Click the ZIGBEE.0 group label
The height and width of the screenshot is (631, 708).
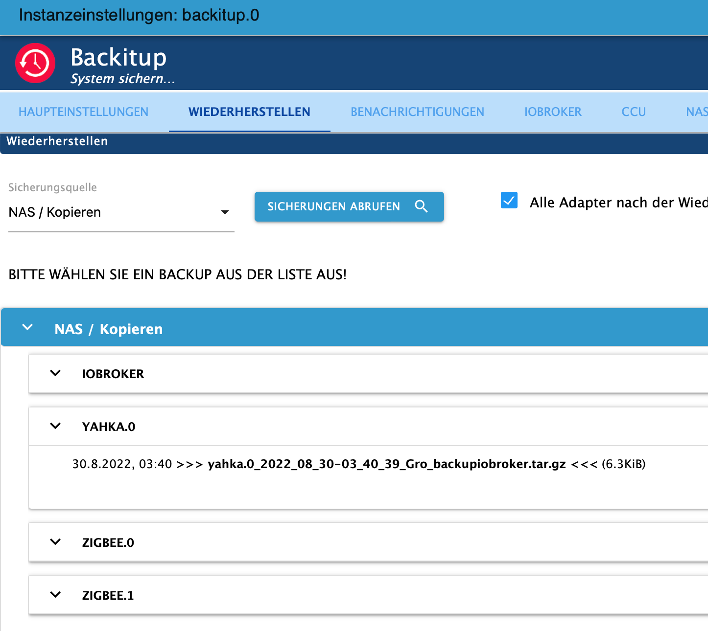[108, 543]
